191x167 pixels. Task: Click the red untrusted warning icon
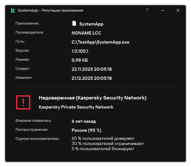click(x=23, y=102)
